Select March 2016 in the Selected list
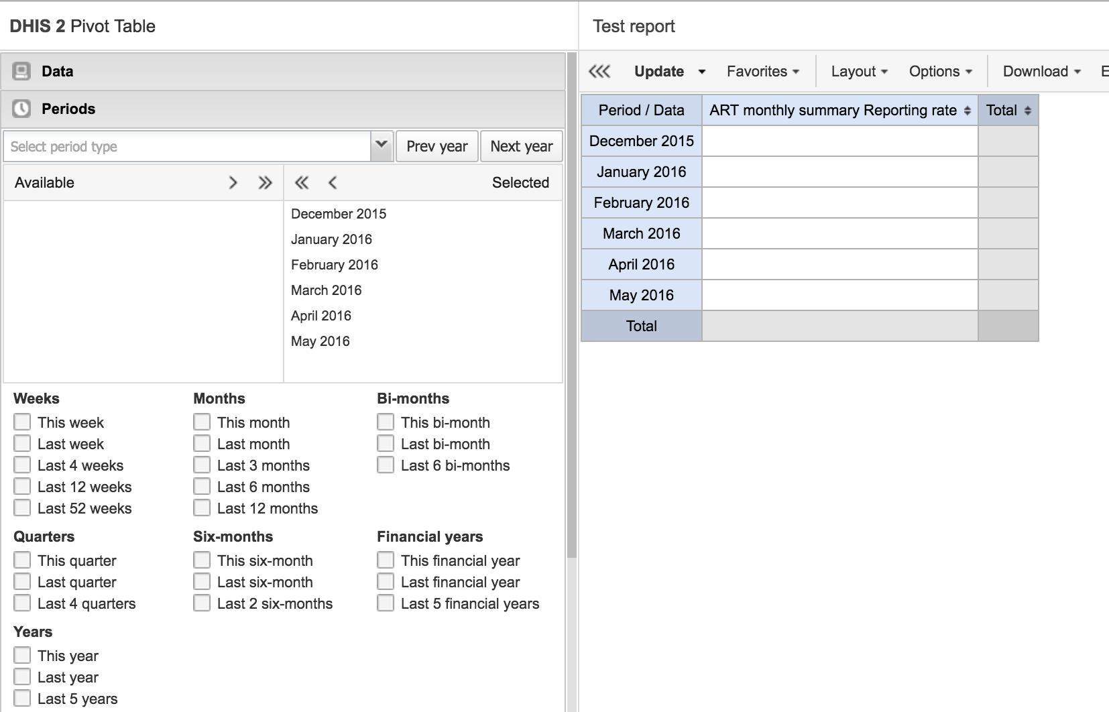 pyautogui.click(x=327, y=290)
